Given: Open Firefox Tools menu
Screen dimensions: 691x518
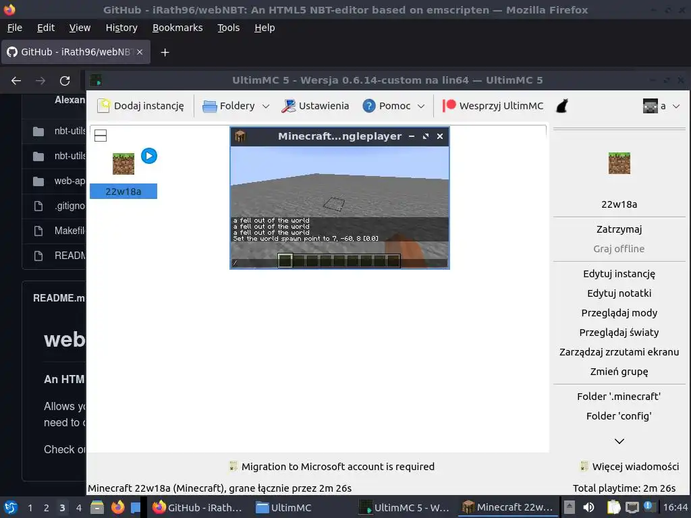Looking at the screenshot, I should pyautogui.click(x=228, y=28).
